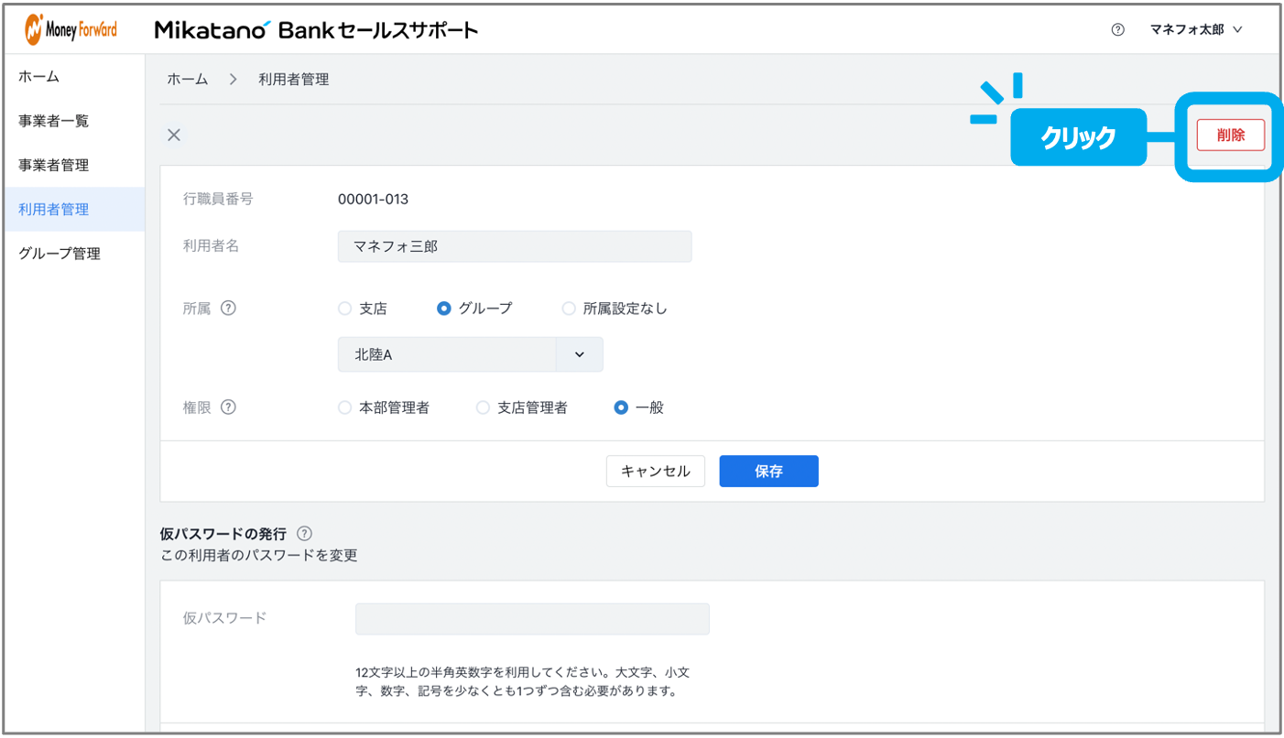The width and height of the screenshot is (1284, 738).
Task: Select the 支店管理者 permission radio
Action: (483, 407)
